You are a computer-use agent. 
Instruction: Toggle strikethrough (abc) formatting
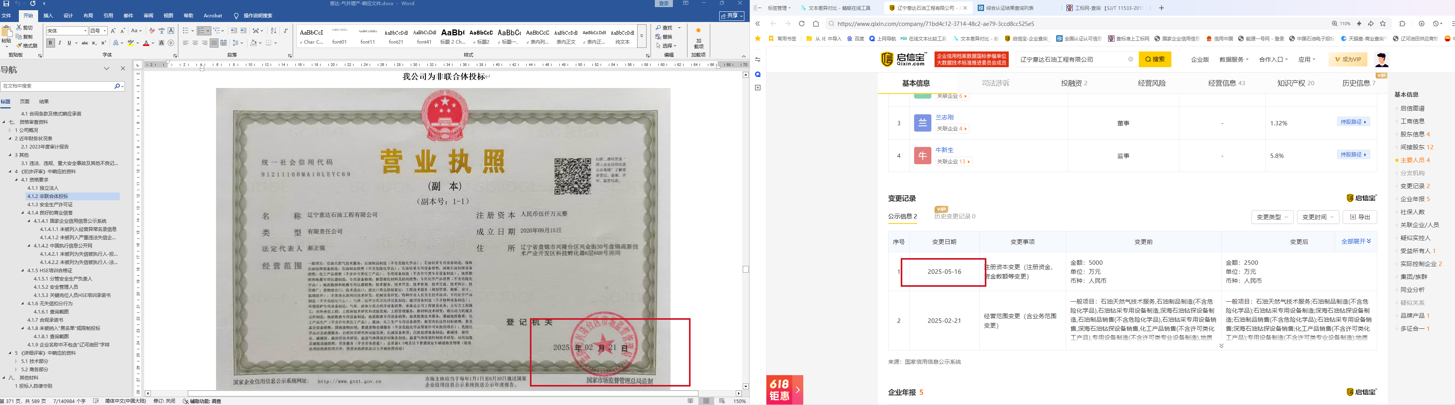coord(85,43)
